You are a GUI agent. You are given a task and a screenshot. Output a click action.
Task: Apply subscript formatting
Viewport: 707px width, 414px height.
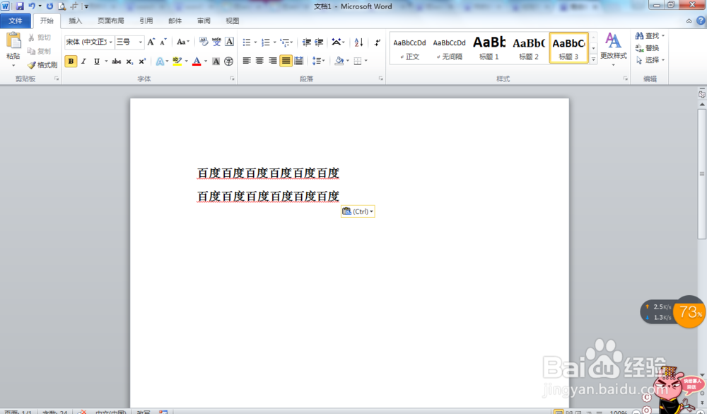129,62
